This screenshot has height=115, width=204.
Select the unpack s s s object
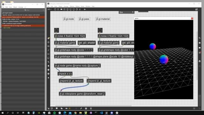click(65, 74)
